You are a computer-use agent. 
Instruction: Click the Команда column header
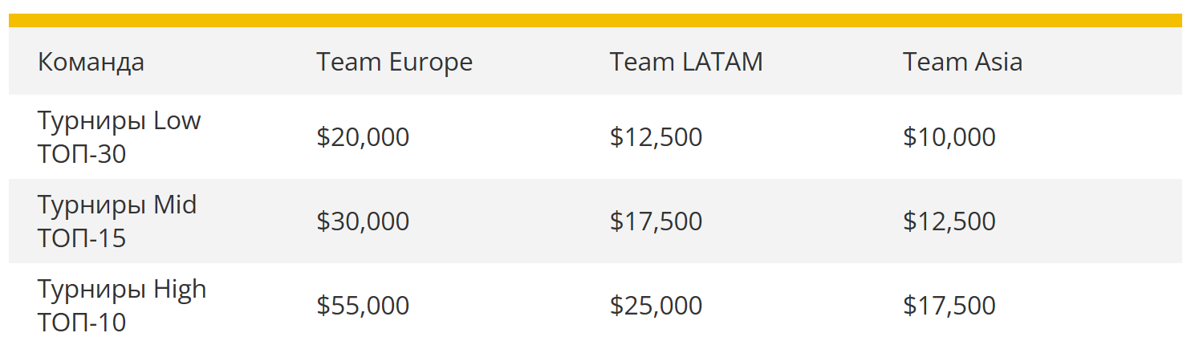click(91, 62)
